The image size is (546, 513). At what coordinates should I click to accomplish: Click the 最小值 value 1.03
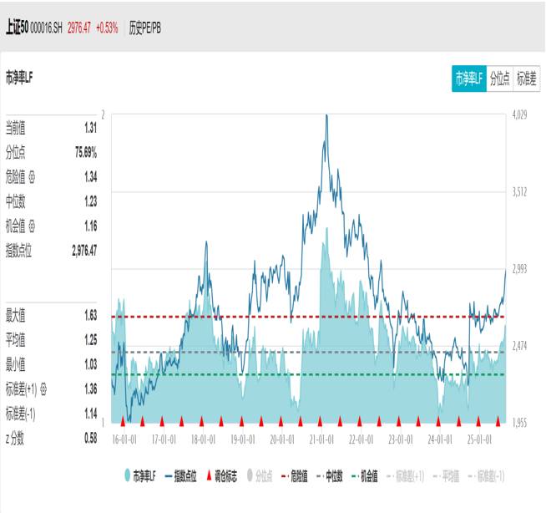[x=90, y=364]
